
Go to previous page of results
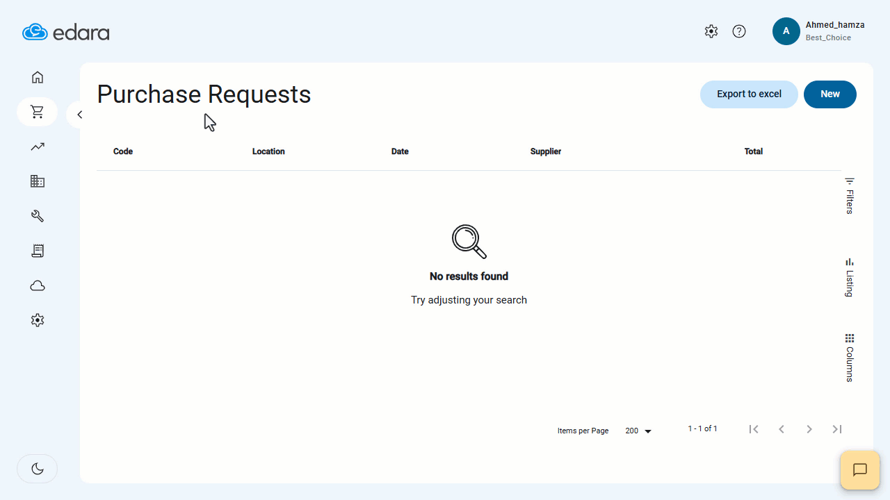point(782,429)
